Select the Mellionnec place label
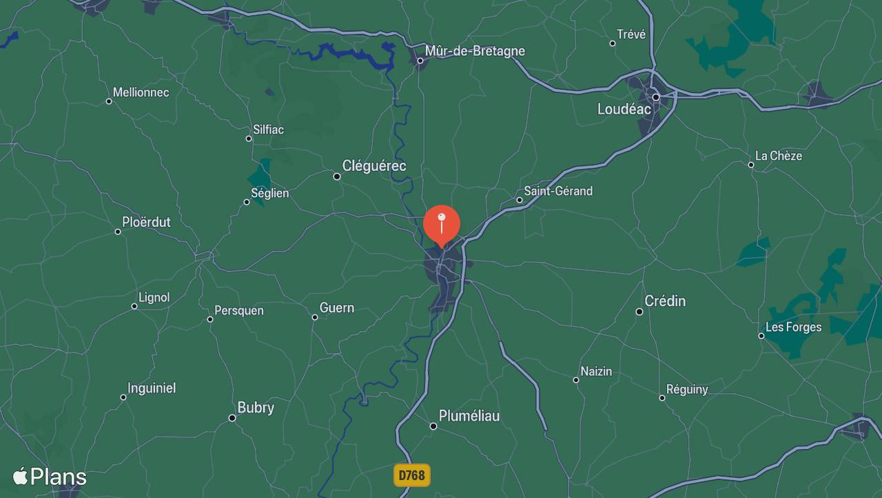Image resolution: width=882 pixels, height=498 pixels. coord(141,92)
